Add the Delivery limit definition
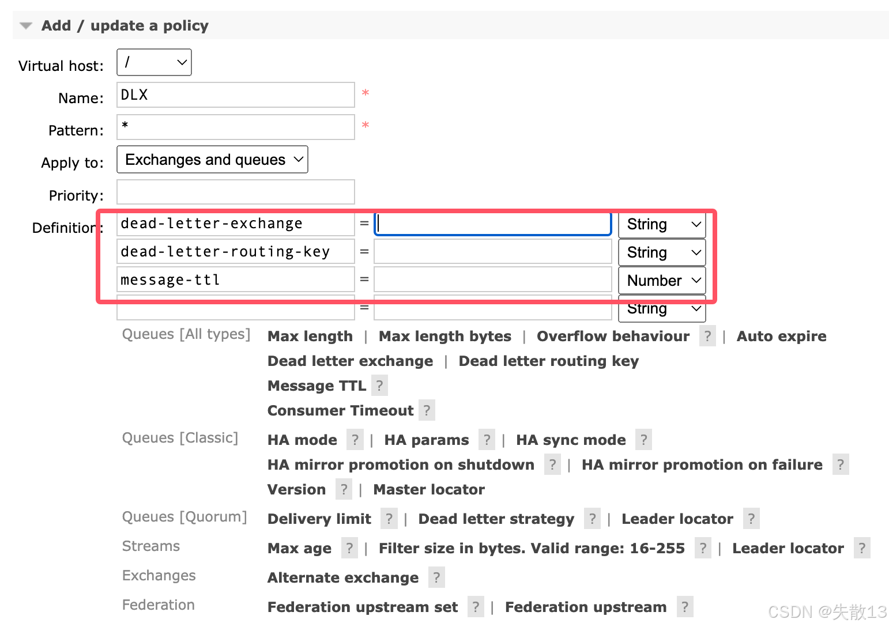 (319, 519)
